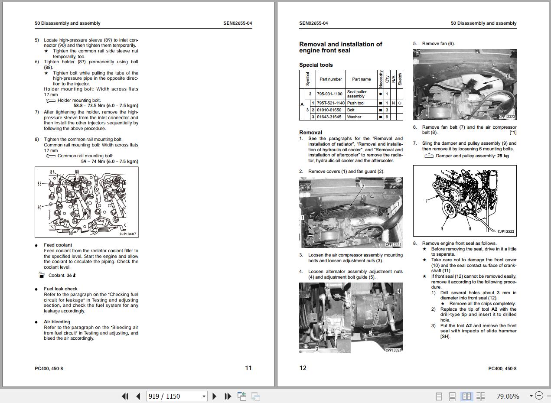
Task: Click 'PC400, 450-8' footer on left page
Action: point(49,369)
